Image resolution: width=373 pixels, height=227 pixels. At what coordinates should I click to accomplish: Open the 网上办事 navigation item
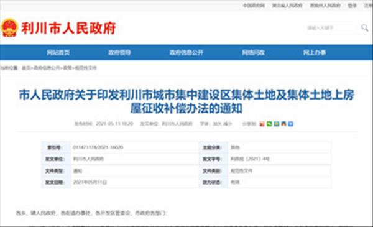315,52
